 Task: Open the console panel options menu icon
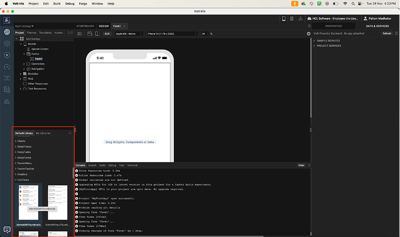pyautogui.click(x=309, y=165)
